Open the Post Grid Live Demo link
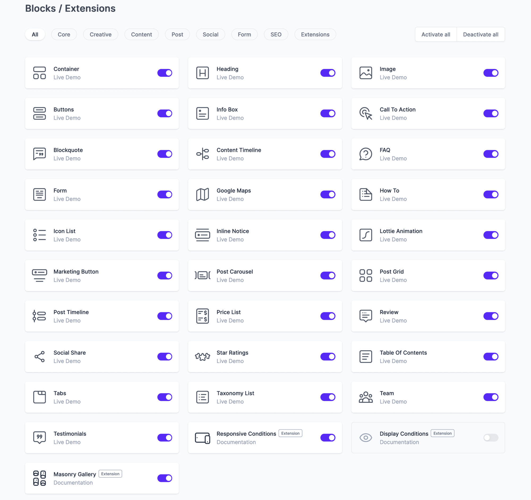 click(x=393, y=280)
